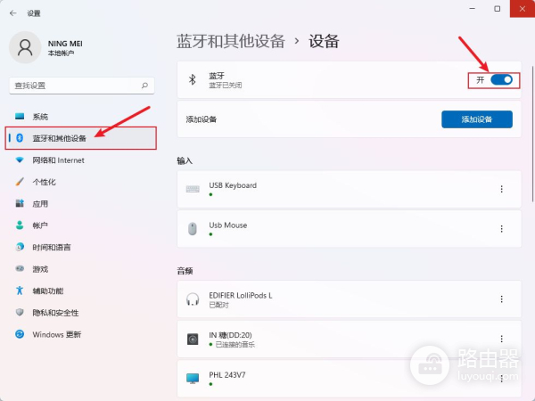
Task: Click the 已配对 status text
Action: (x=218, y=305)
